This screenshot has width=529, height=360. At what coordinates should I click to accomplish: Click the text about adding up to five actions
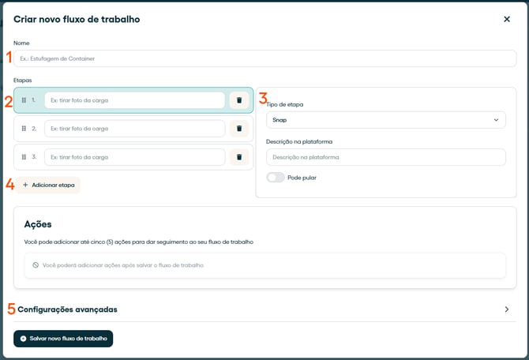click(x=139, y=242)
